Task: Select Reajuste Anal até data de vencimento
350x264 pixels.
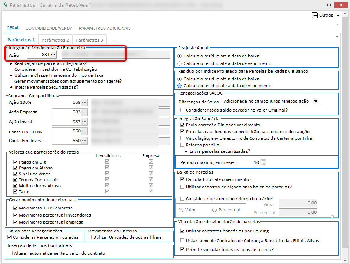Action: pos(180,63)
